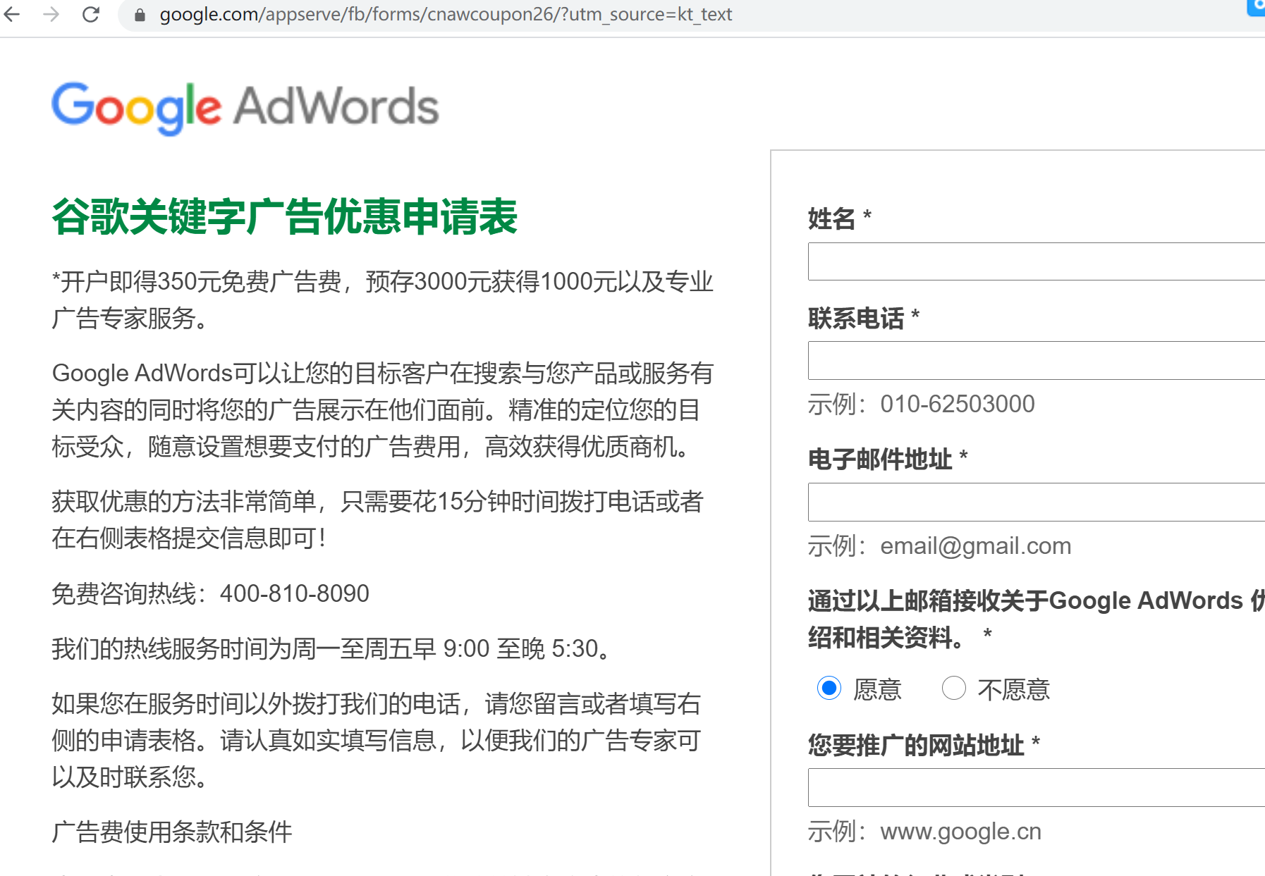Screen dimensions: 1265x876
Task: Select the 愿意 radio button
Action: 829,688
